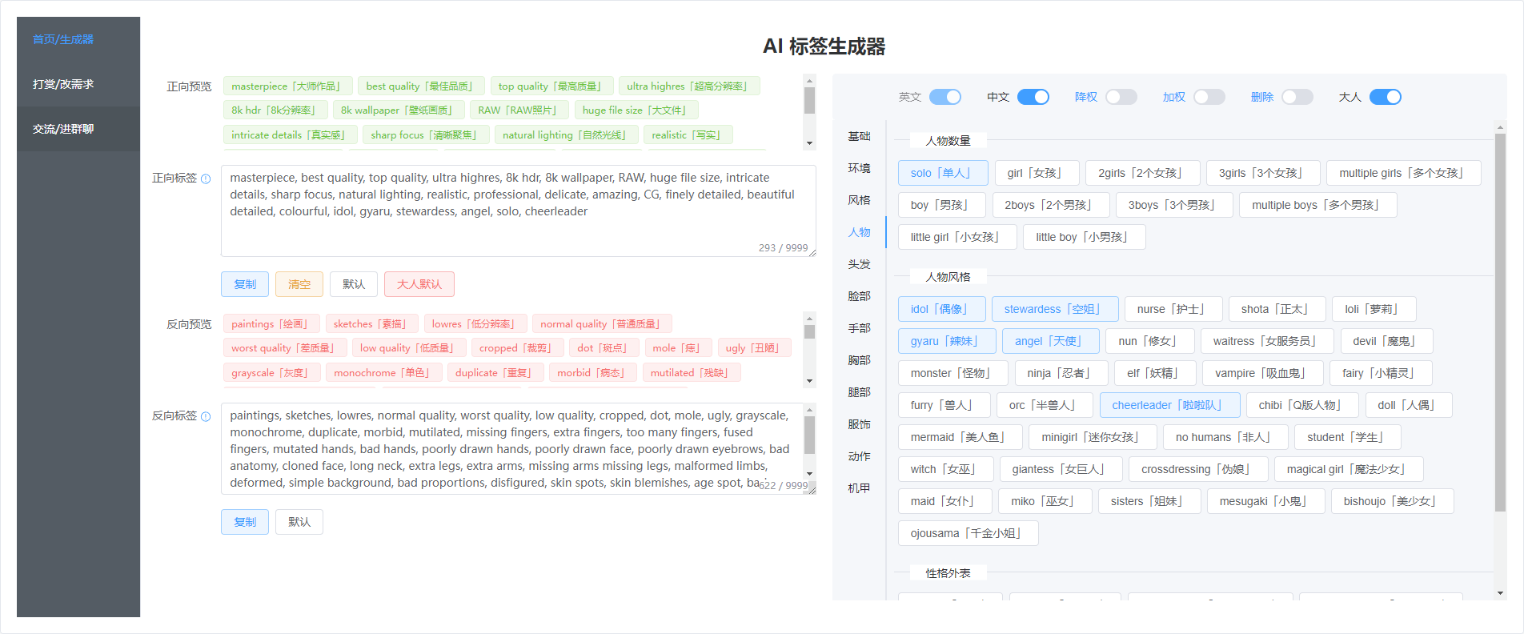The height and width of the screenshot is (634, 1524).
Task: Enable the 删除 toggle
Action: click(1297, 97)
